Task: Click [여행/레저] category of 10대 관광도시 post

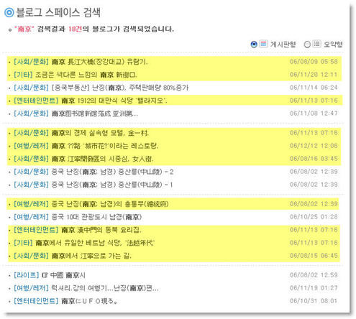Action: click(31, 217)
